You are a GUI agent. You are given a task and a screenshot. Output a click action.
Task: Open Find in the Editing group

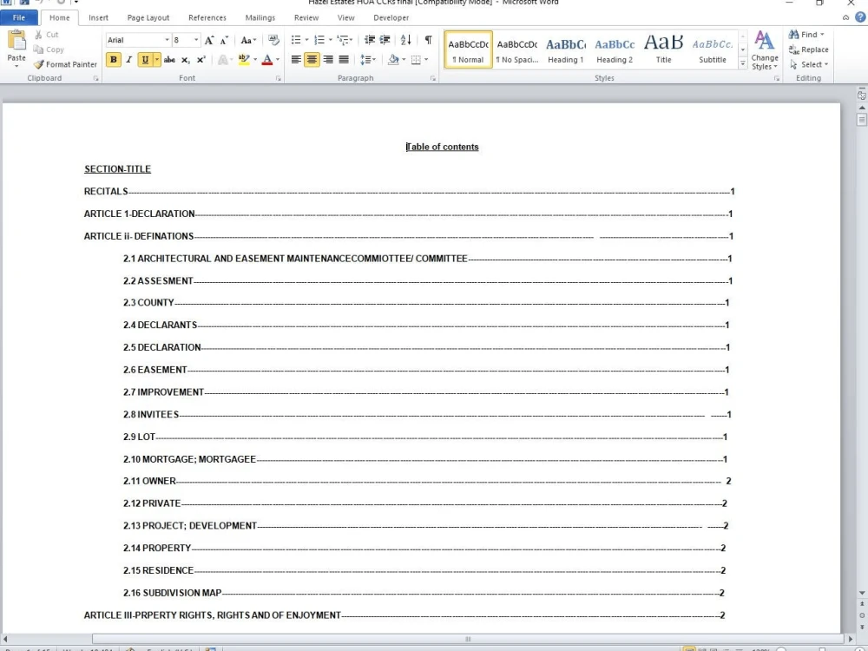806,35
